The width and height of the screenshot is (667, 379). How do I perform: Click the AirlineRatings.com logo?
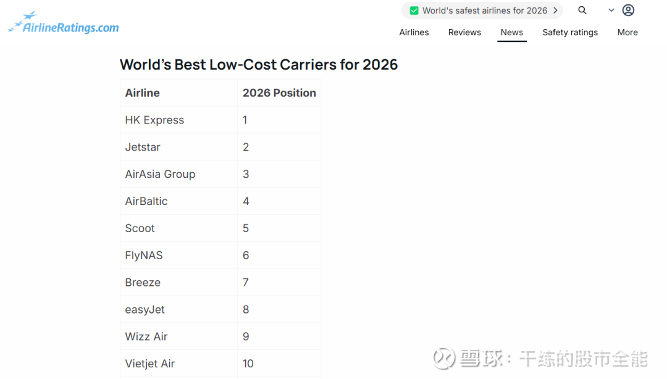(x=63, y=23)
